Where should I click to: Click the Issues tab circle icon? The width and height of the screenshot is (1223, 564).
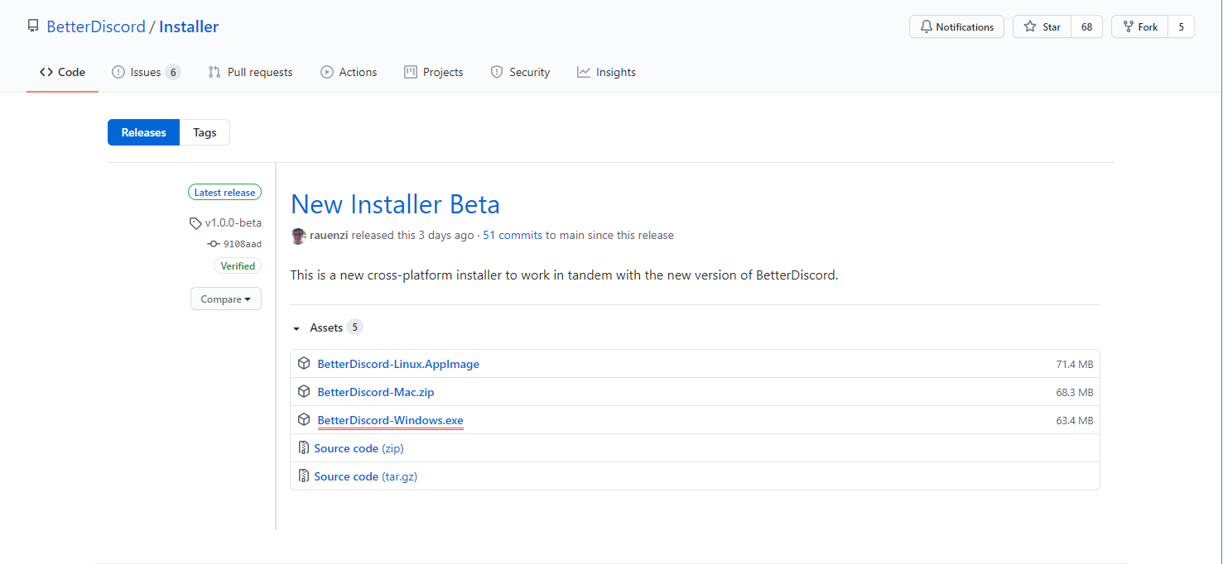(x=118, y=72)
